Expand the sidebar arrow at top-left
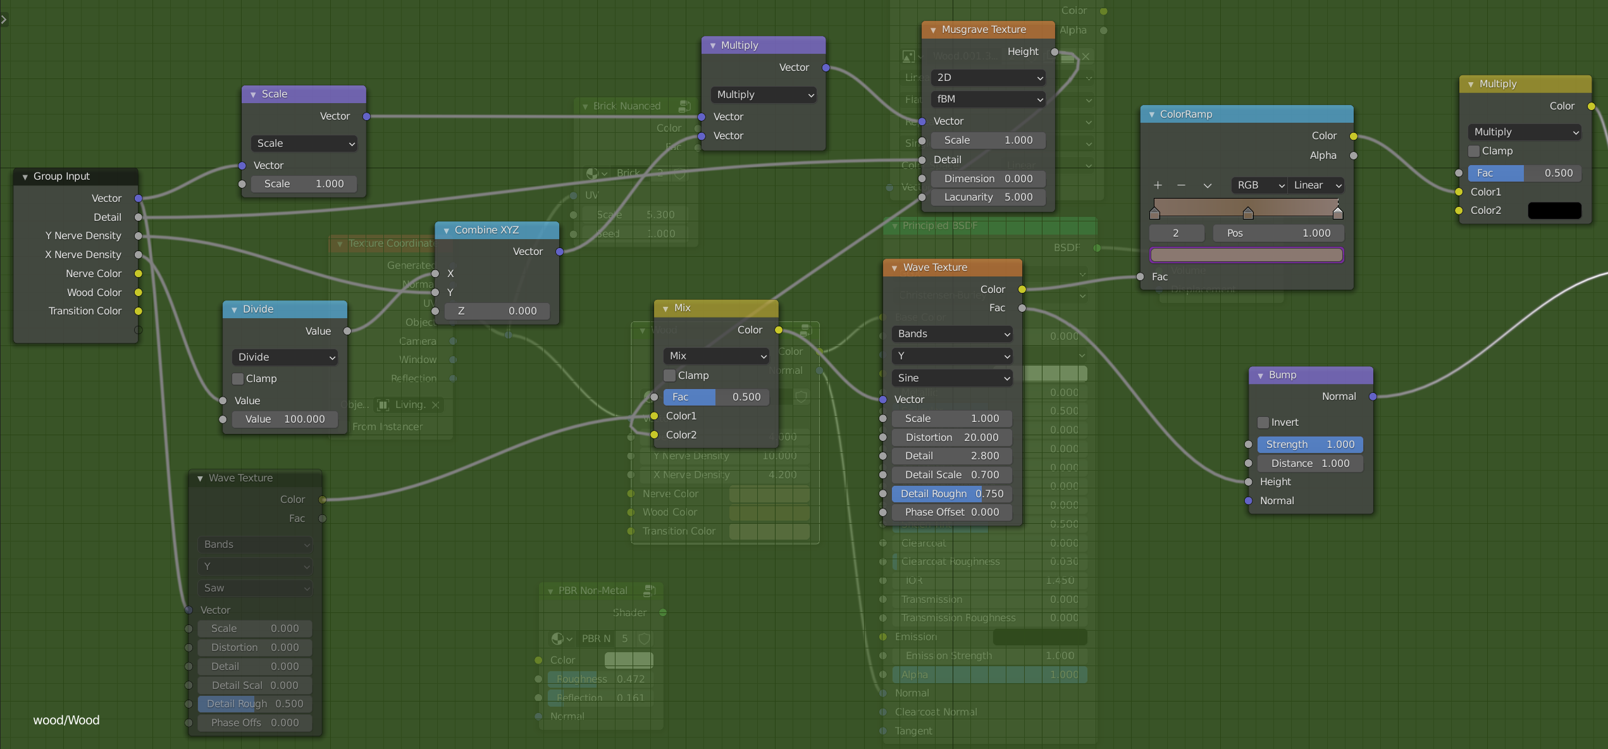Screen dimensions: 1608x749 point(4,19)
